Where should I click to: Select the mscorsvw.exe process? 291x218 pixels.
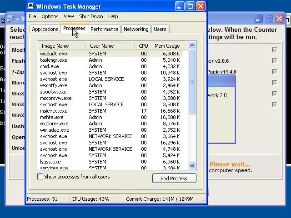point(110,98)
